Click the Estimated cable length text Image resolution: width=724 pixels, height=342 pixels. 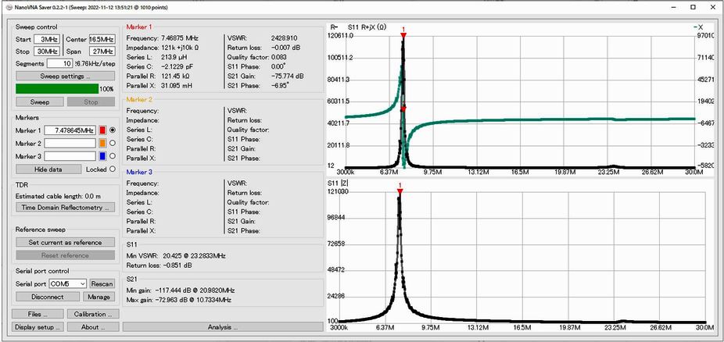(58, 196)
